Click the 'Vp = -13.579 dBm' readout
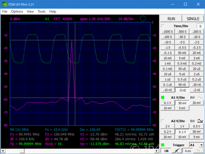This screenshot has width=205, height=154. point(95,144)
